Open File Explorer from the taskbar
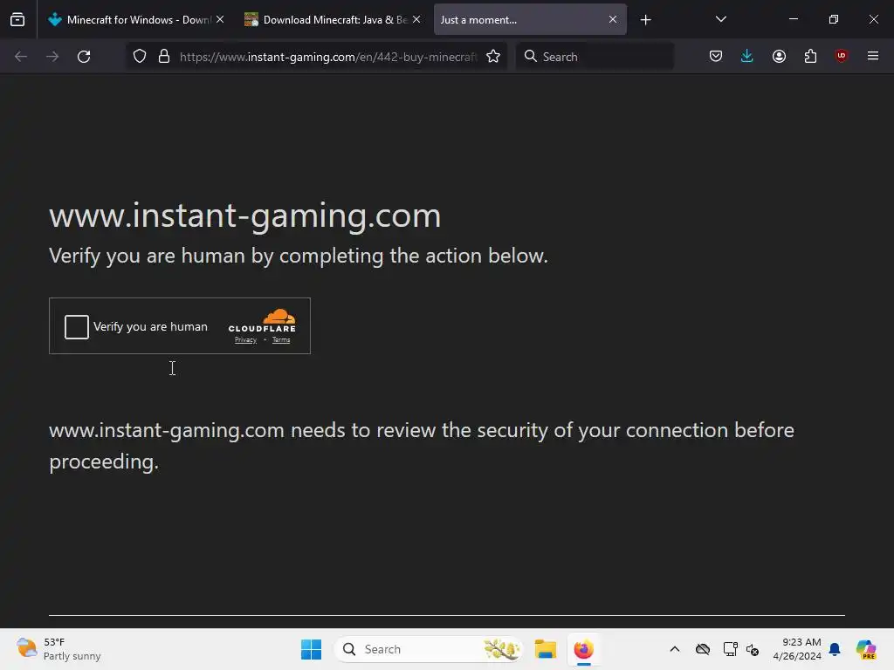The image size is (894, 670). (x=545, y=649)
